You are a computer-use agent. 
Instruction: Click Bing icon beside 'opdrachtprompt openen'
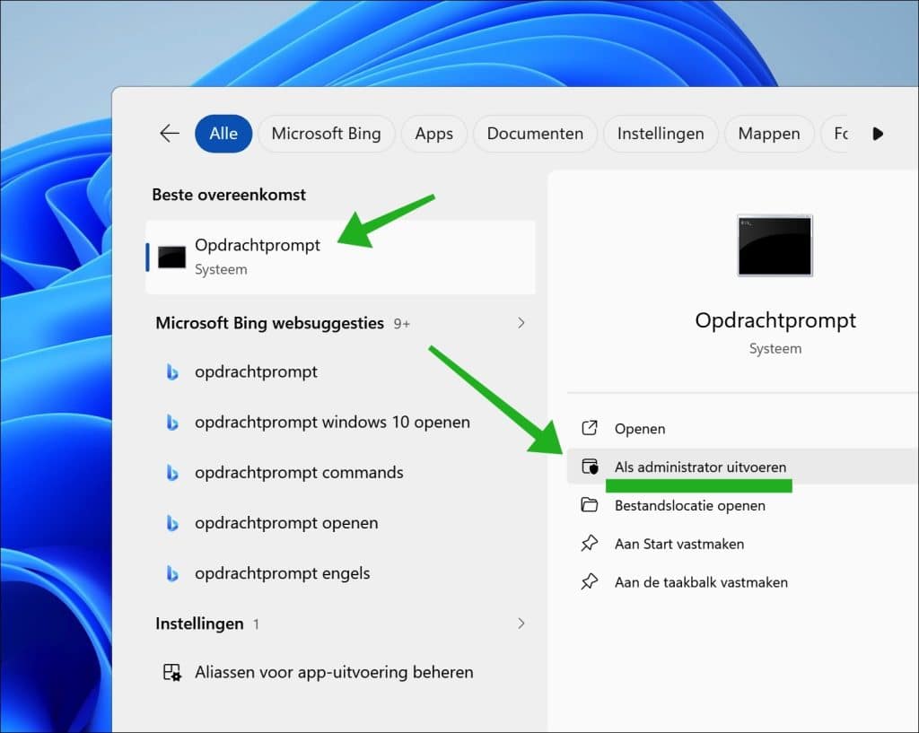(x=171, y=523)
